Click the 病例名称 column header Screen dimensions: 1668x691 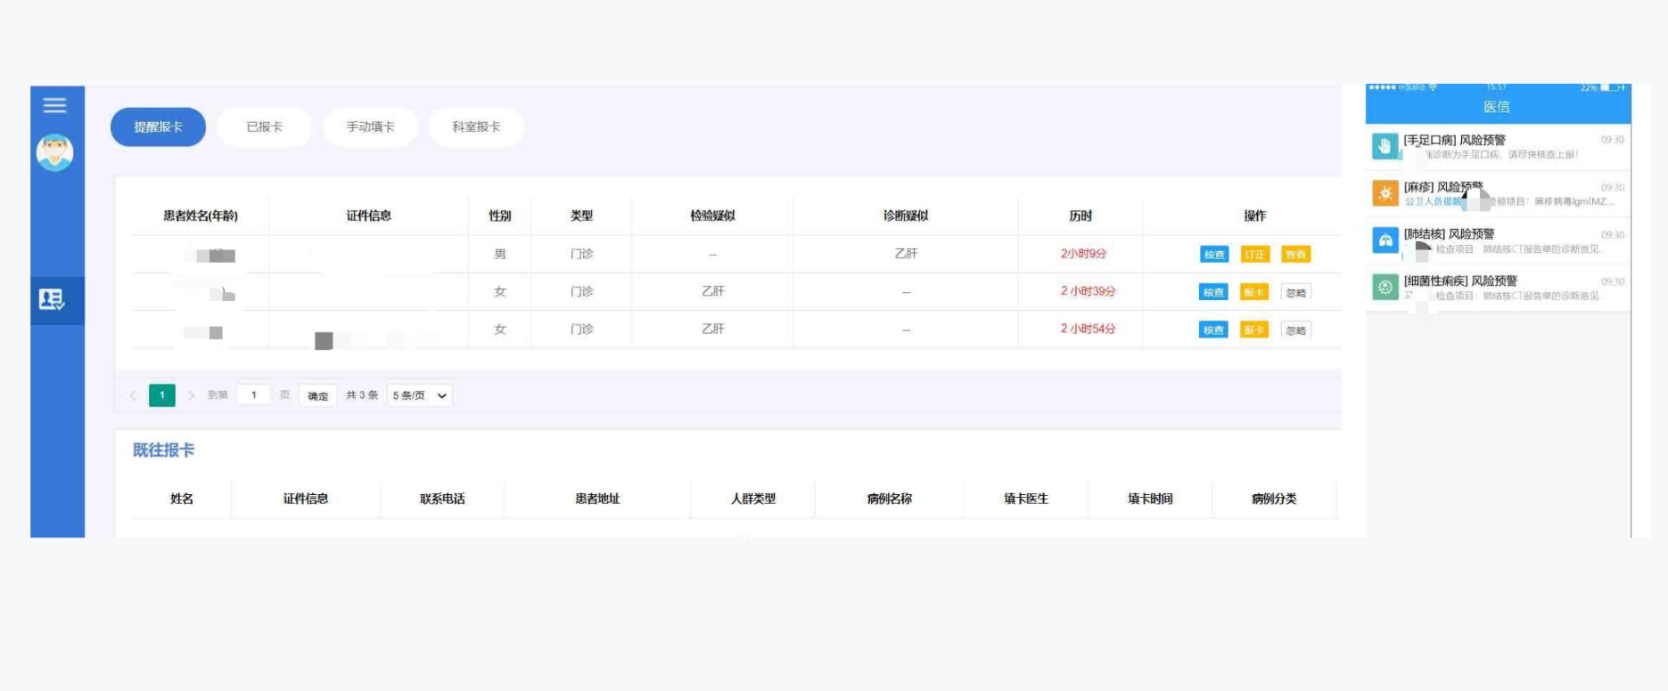click(x=890, y=499)
